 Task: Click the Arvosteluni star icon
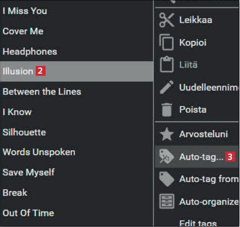(x=167, y=134)
